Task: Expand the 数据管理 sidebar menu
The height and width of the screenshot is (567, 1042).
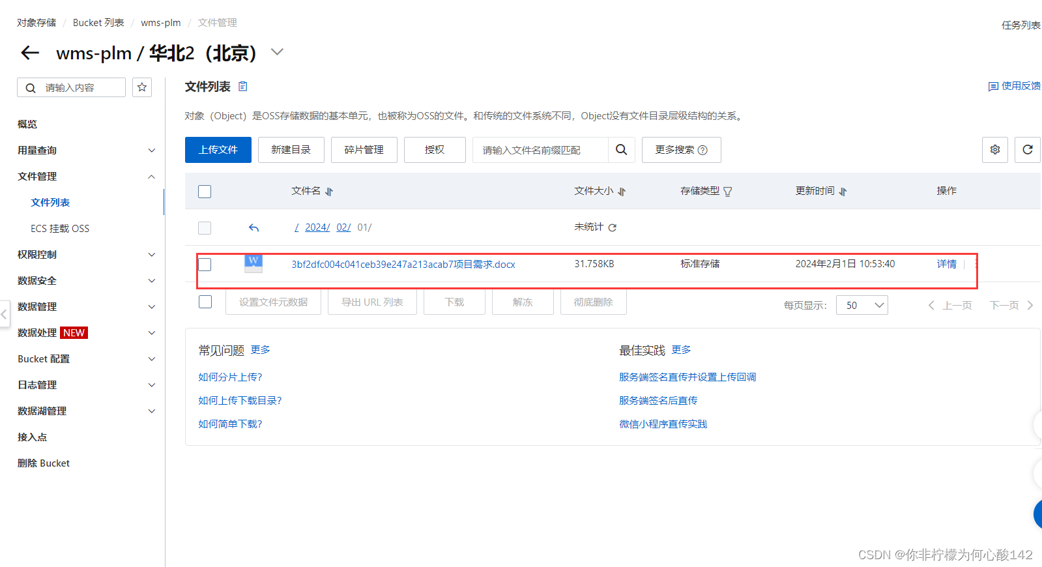Action: [x=151, y=307]
